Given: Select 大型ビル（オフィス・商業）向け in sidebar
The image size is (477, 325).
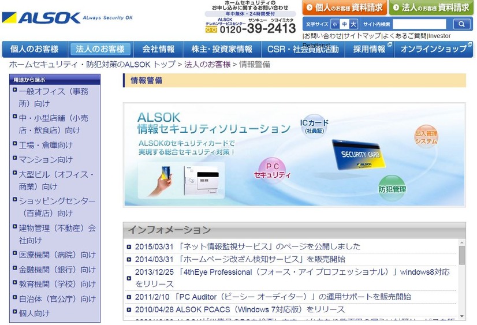Looking at the screenshot, I should click(55, 180).
